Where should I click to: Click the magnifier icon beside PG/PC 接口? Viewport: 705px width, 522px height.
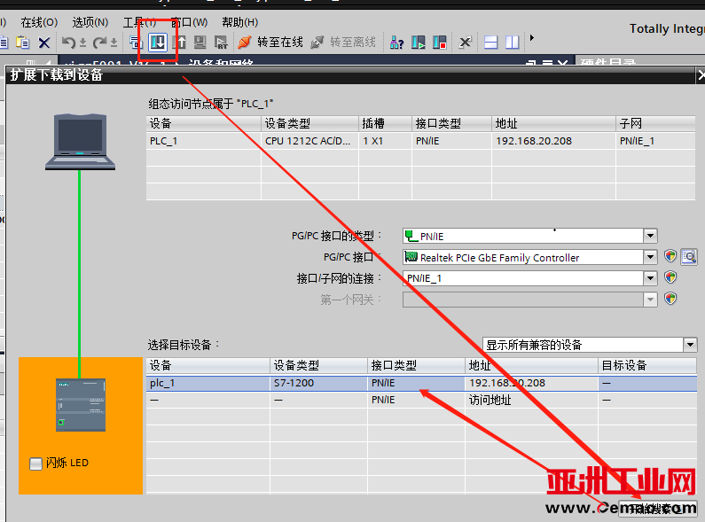point(689,257)
